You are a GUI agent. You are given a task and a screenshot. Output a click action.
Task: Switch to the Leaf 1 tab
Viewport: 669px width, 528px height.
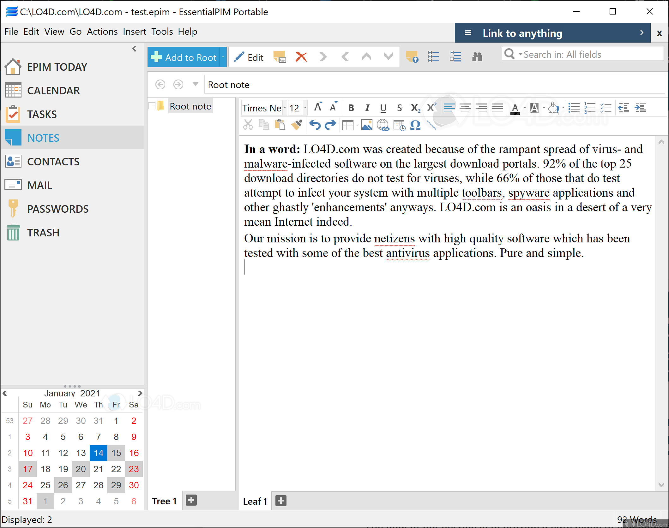[x=255, y=501]
